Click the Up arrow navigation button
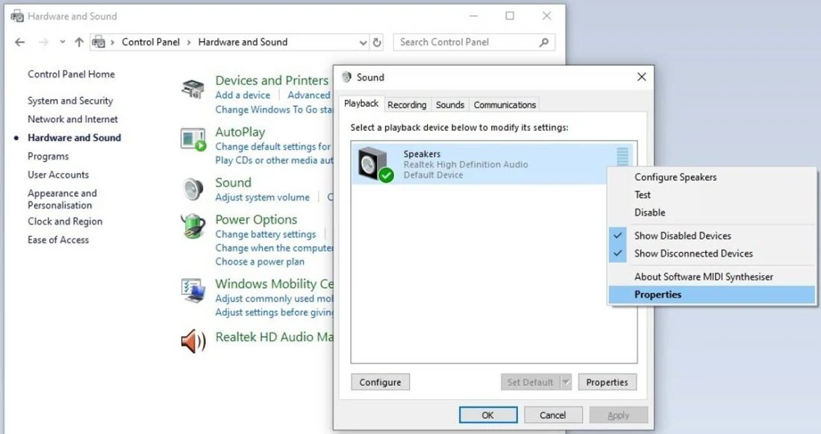 click(79, 43)
